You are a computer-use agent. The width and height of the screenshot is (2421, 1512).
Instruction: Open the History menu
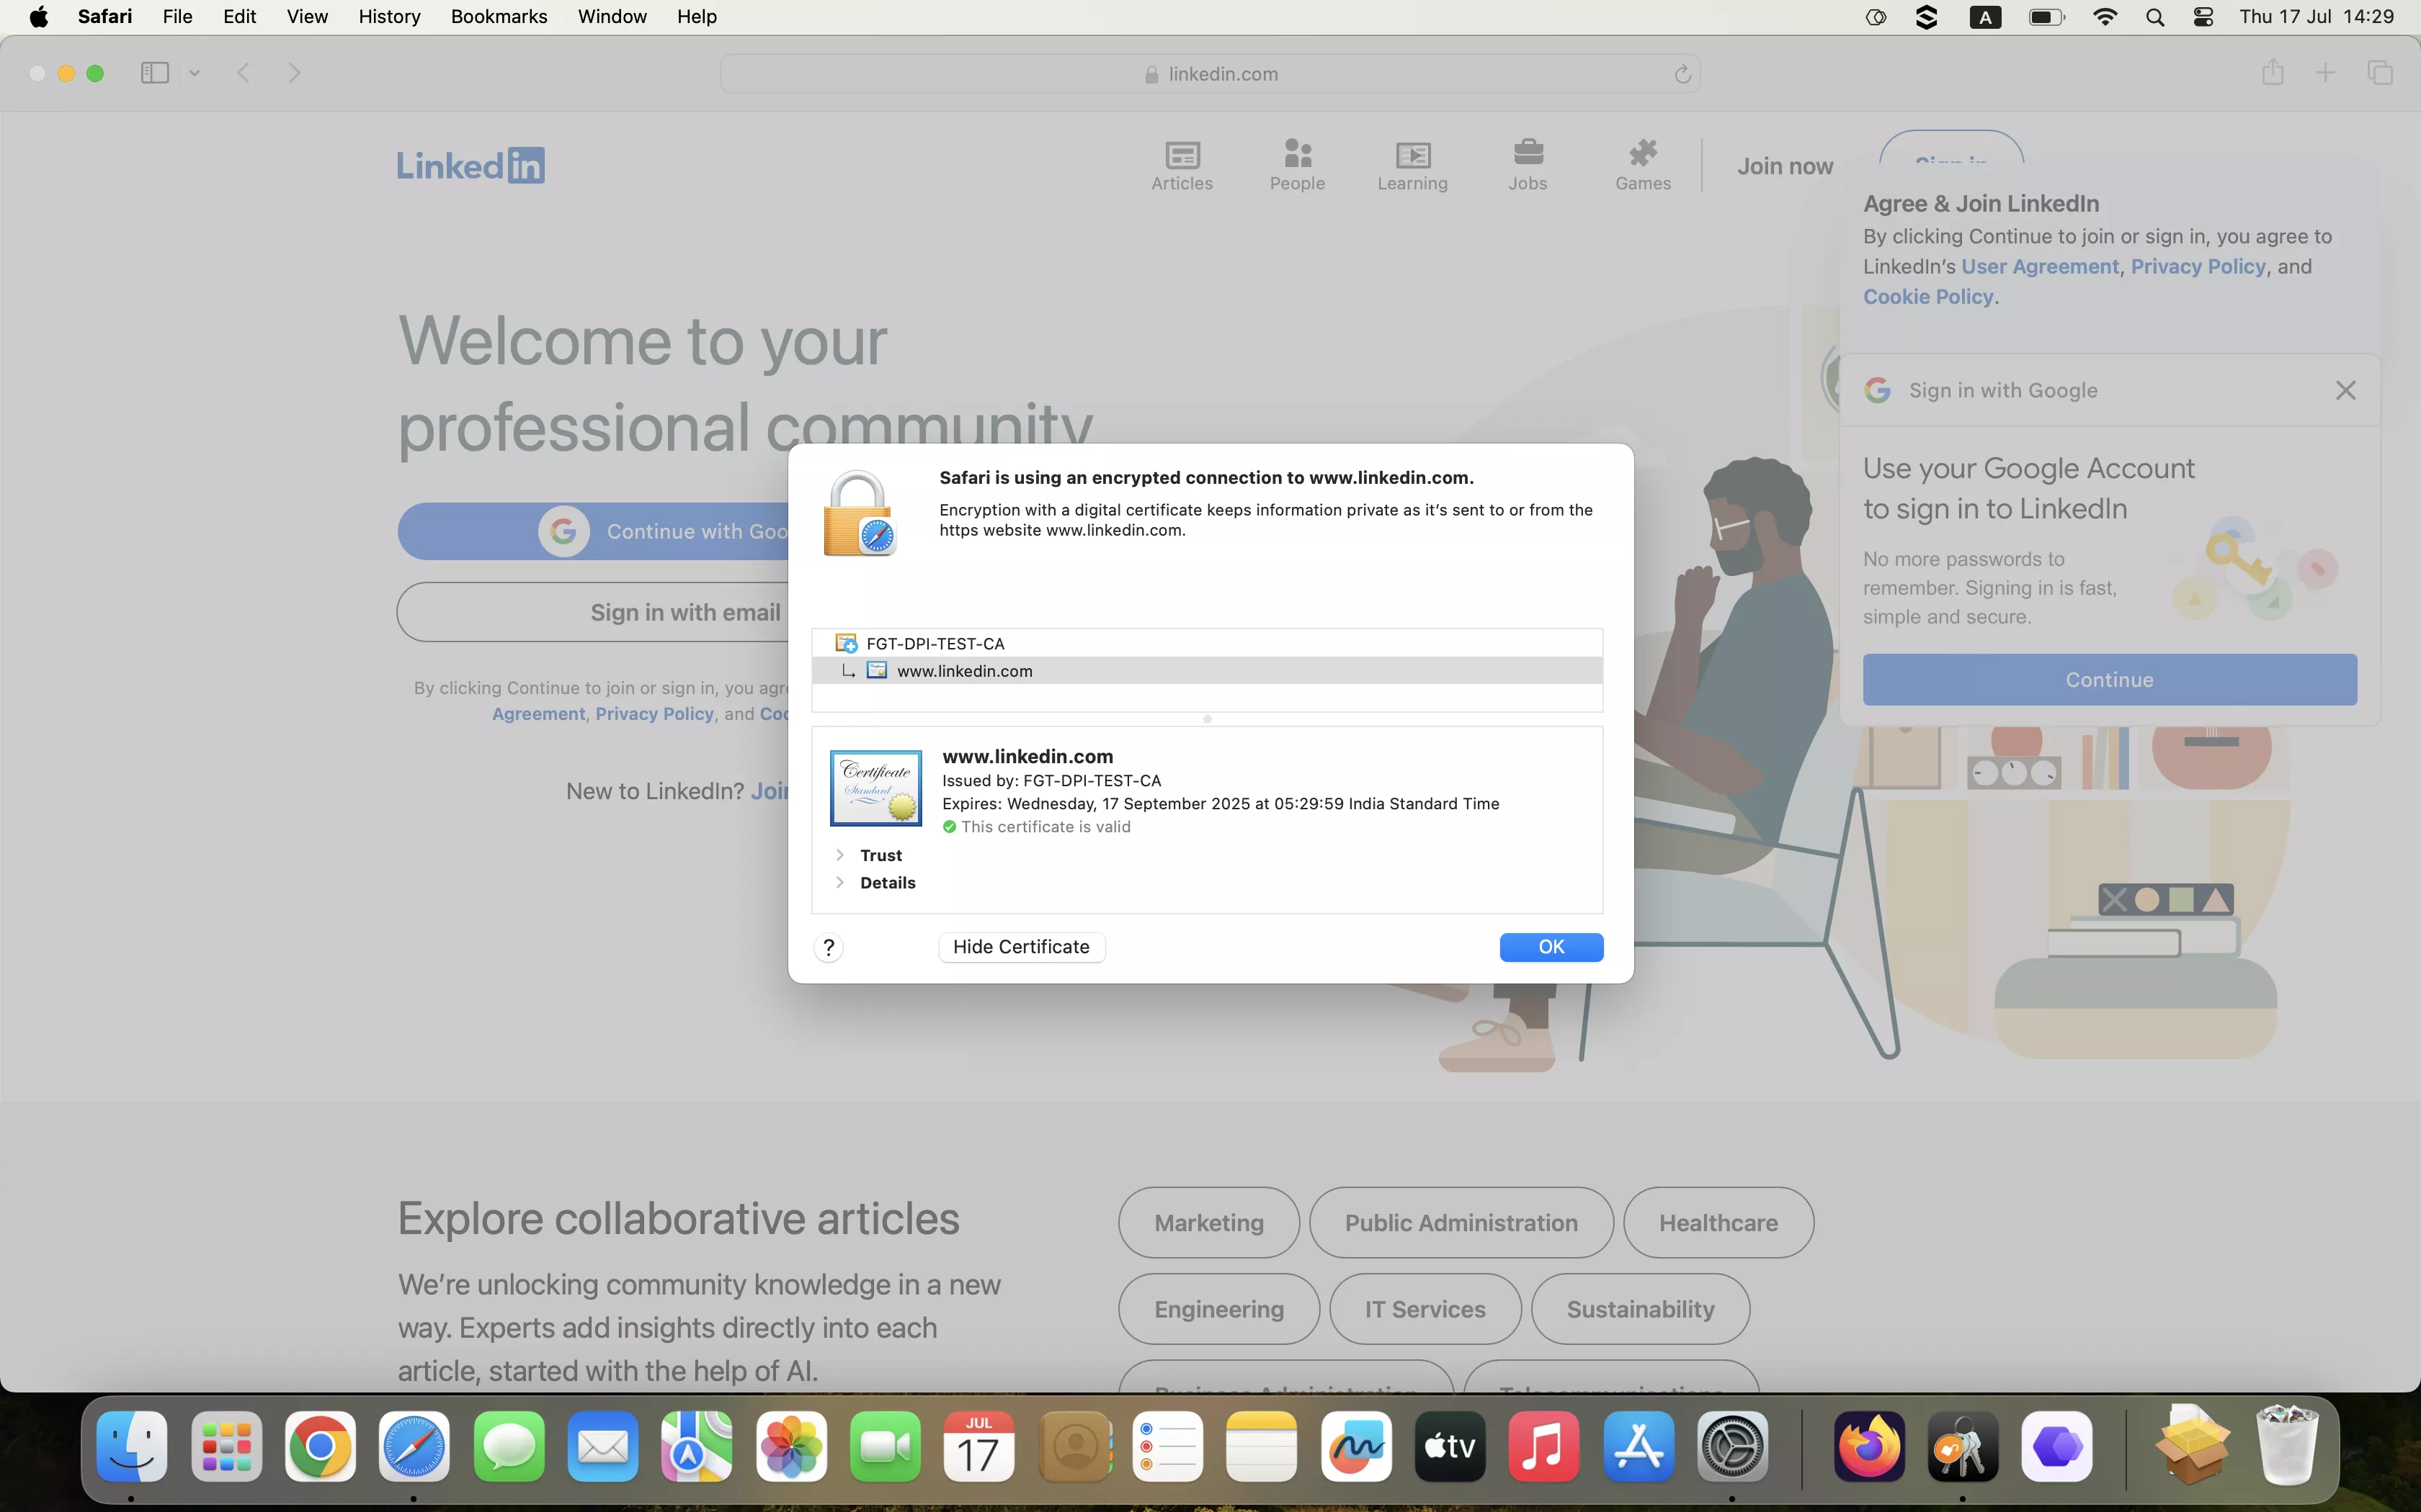tap(389, 17)
